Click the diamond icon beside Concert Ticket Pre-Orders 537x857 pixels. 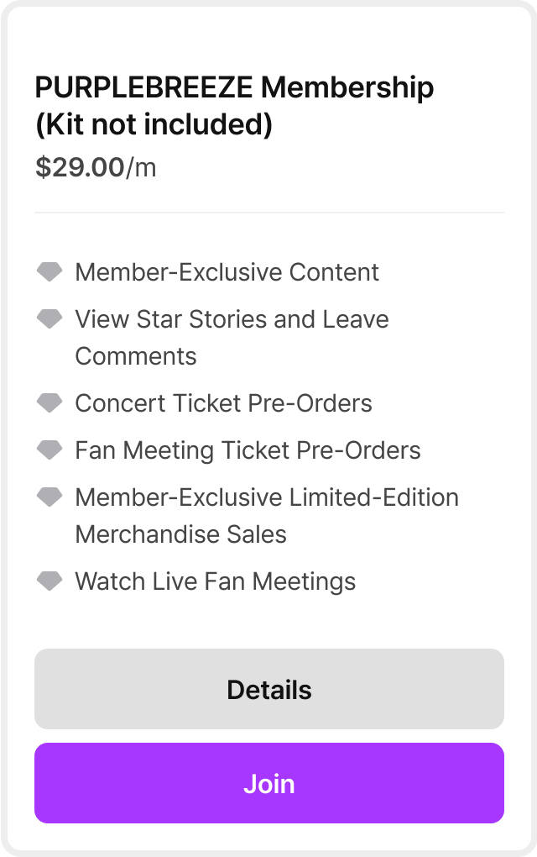point(50,402)
